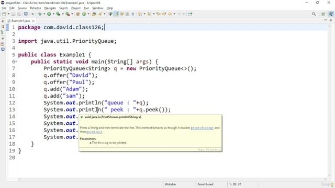The image size is (335, 188).
Task: Toggle Block Selection mode icon
Action: click(122, 14)
